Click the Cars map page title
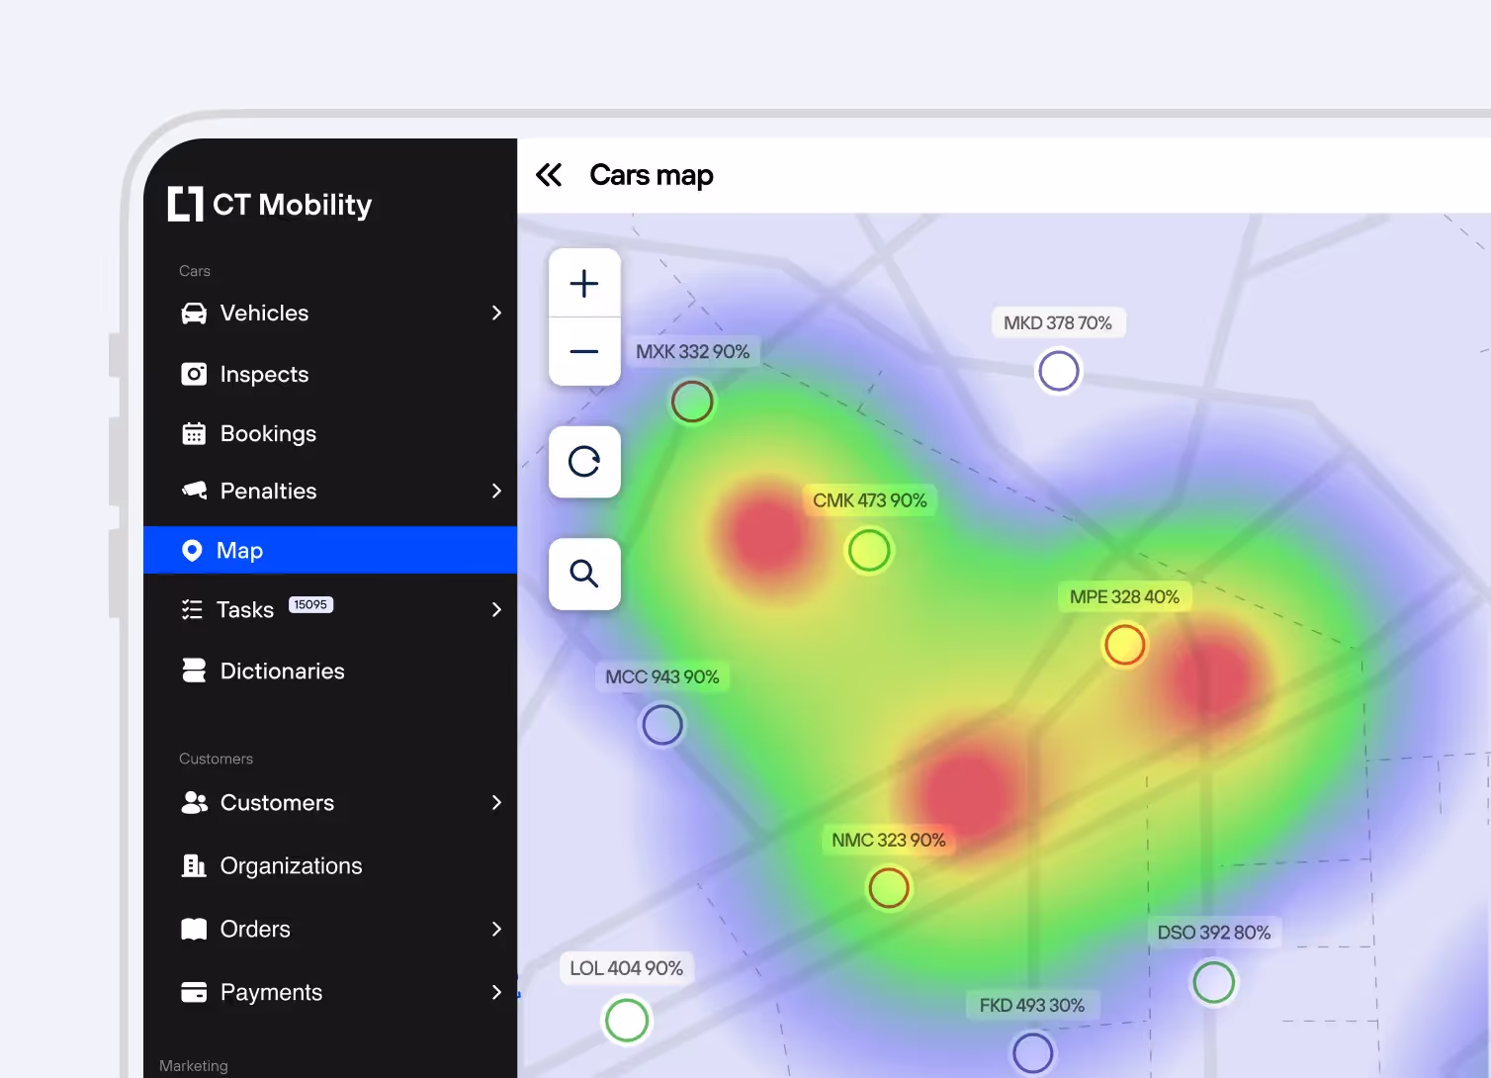The width and height of the screenshot is (1491, 1078). pos(652,175)
